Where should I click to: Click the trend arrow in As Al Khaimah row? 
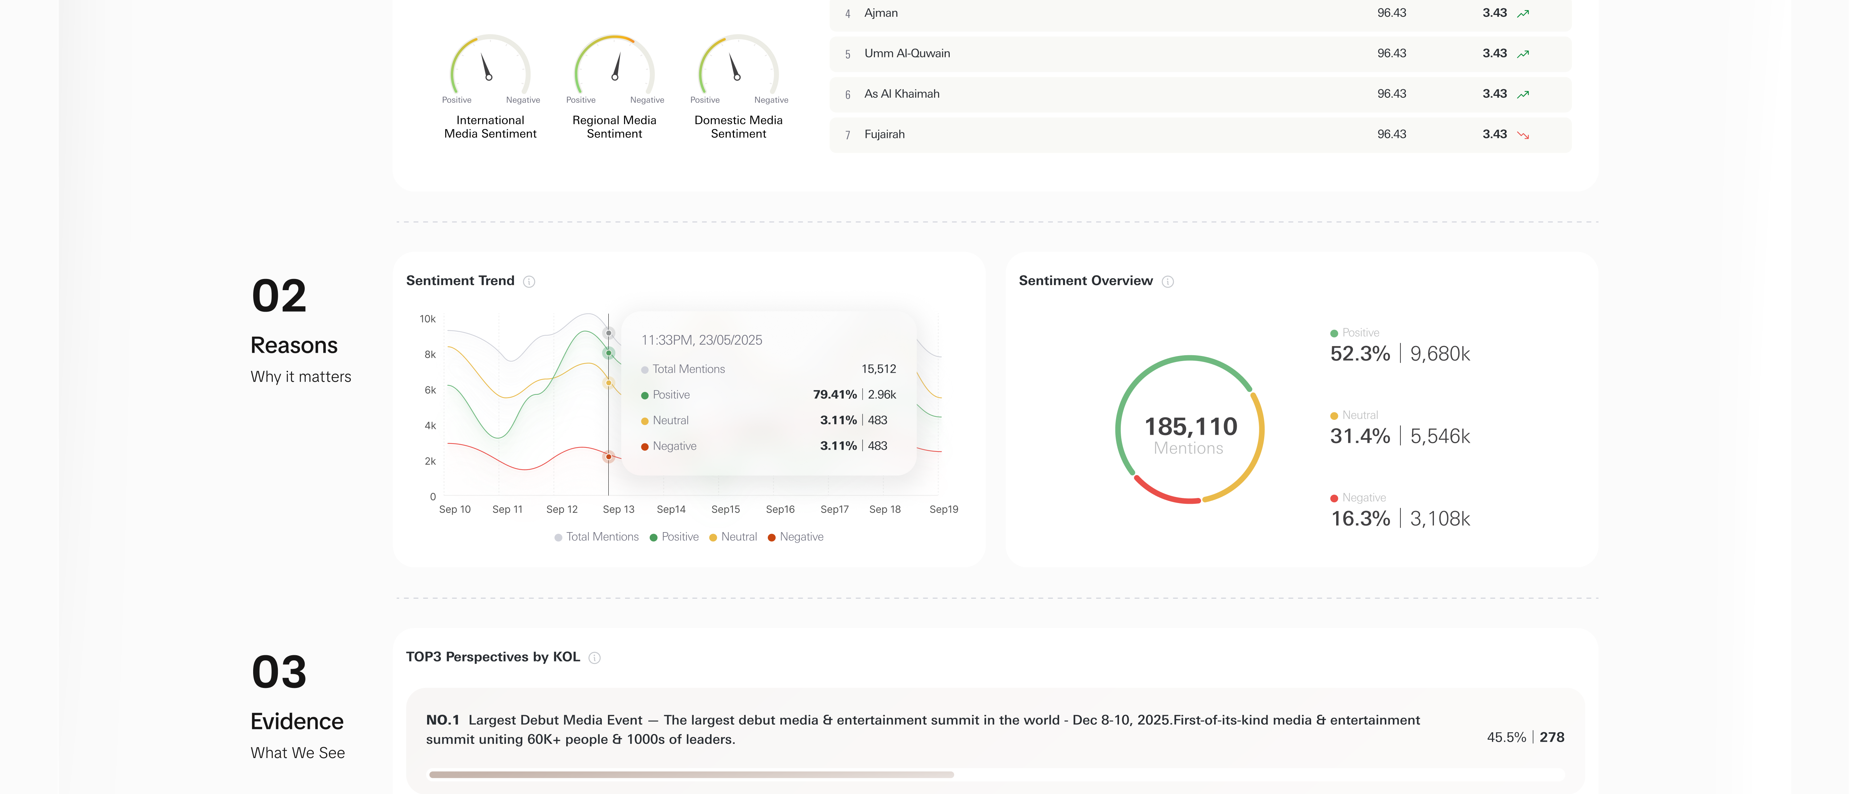pyautogui.click(x=1523, y=94)
